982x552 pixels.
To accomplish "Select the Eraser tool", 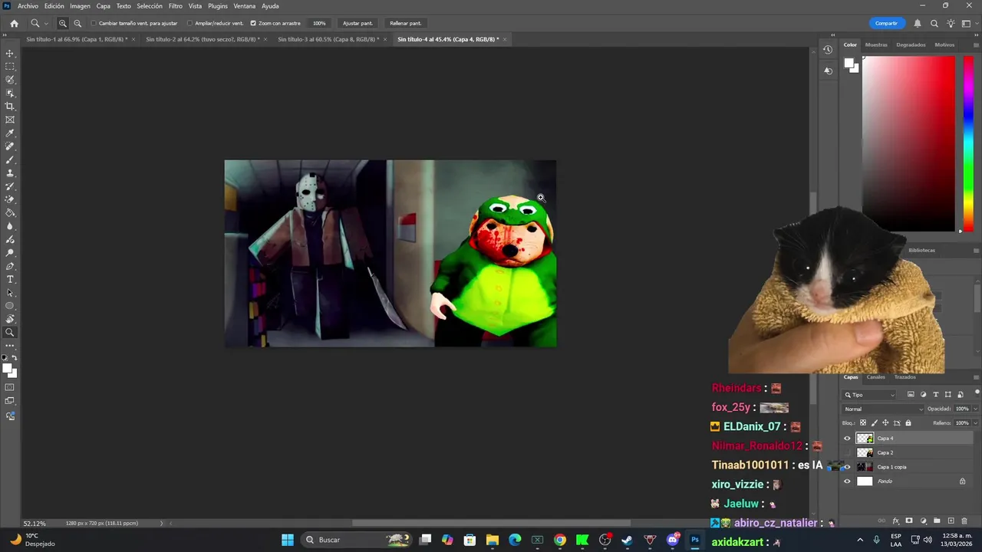I will [x=10, y=199].
